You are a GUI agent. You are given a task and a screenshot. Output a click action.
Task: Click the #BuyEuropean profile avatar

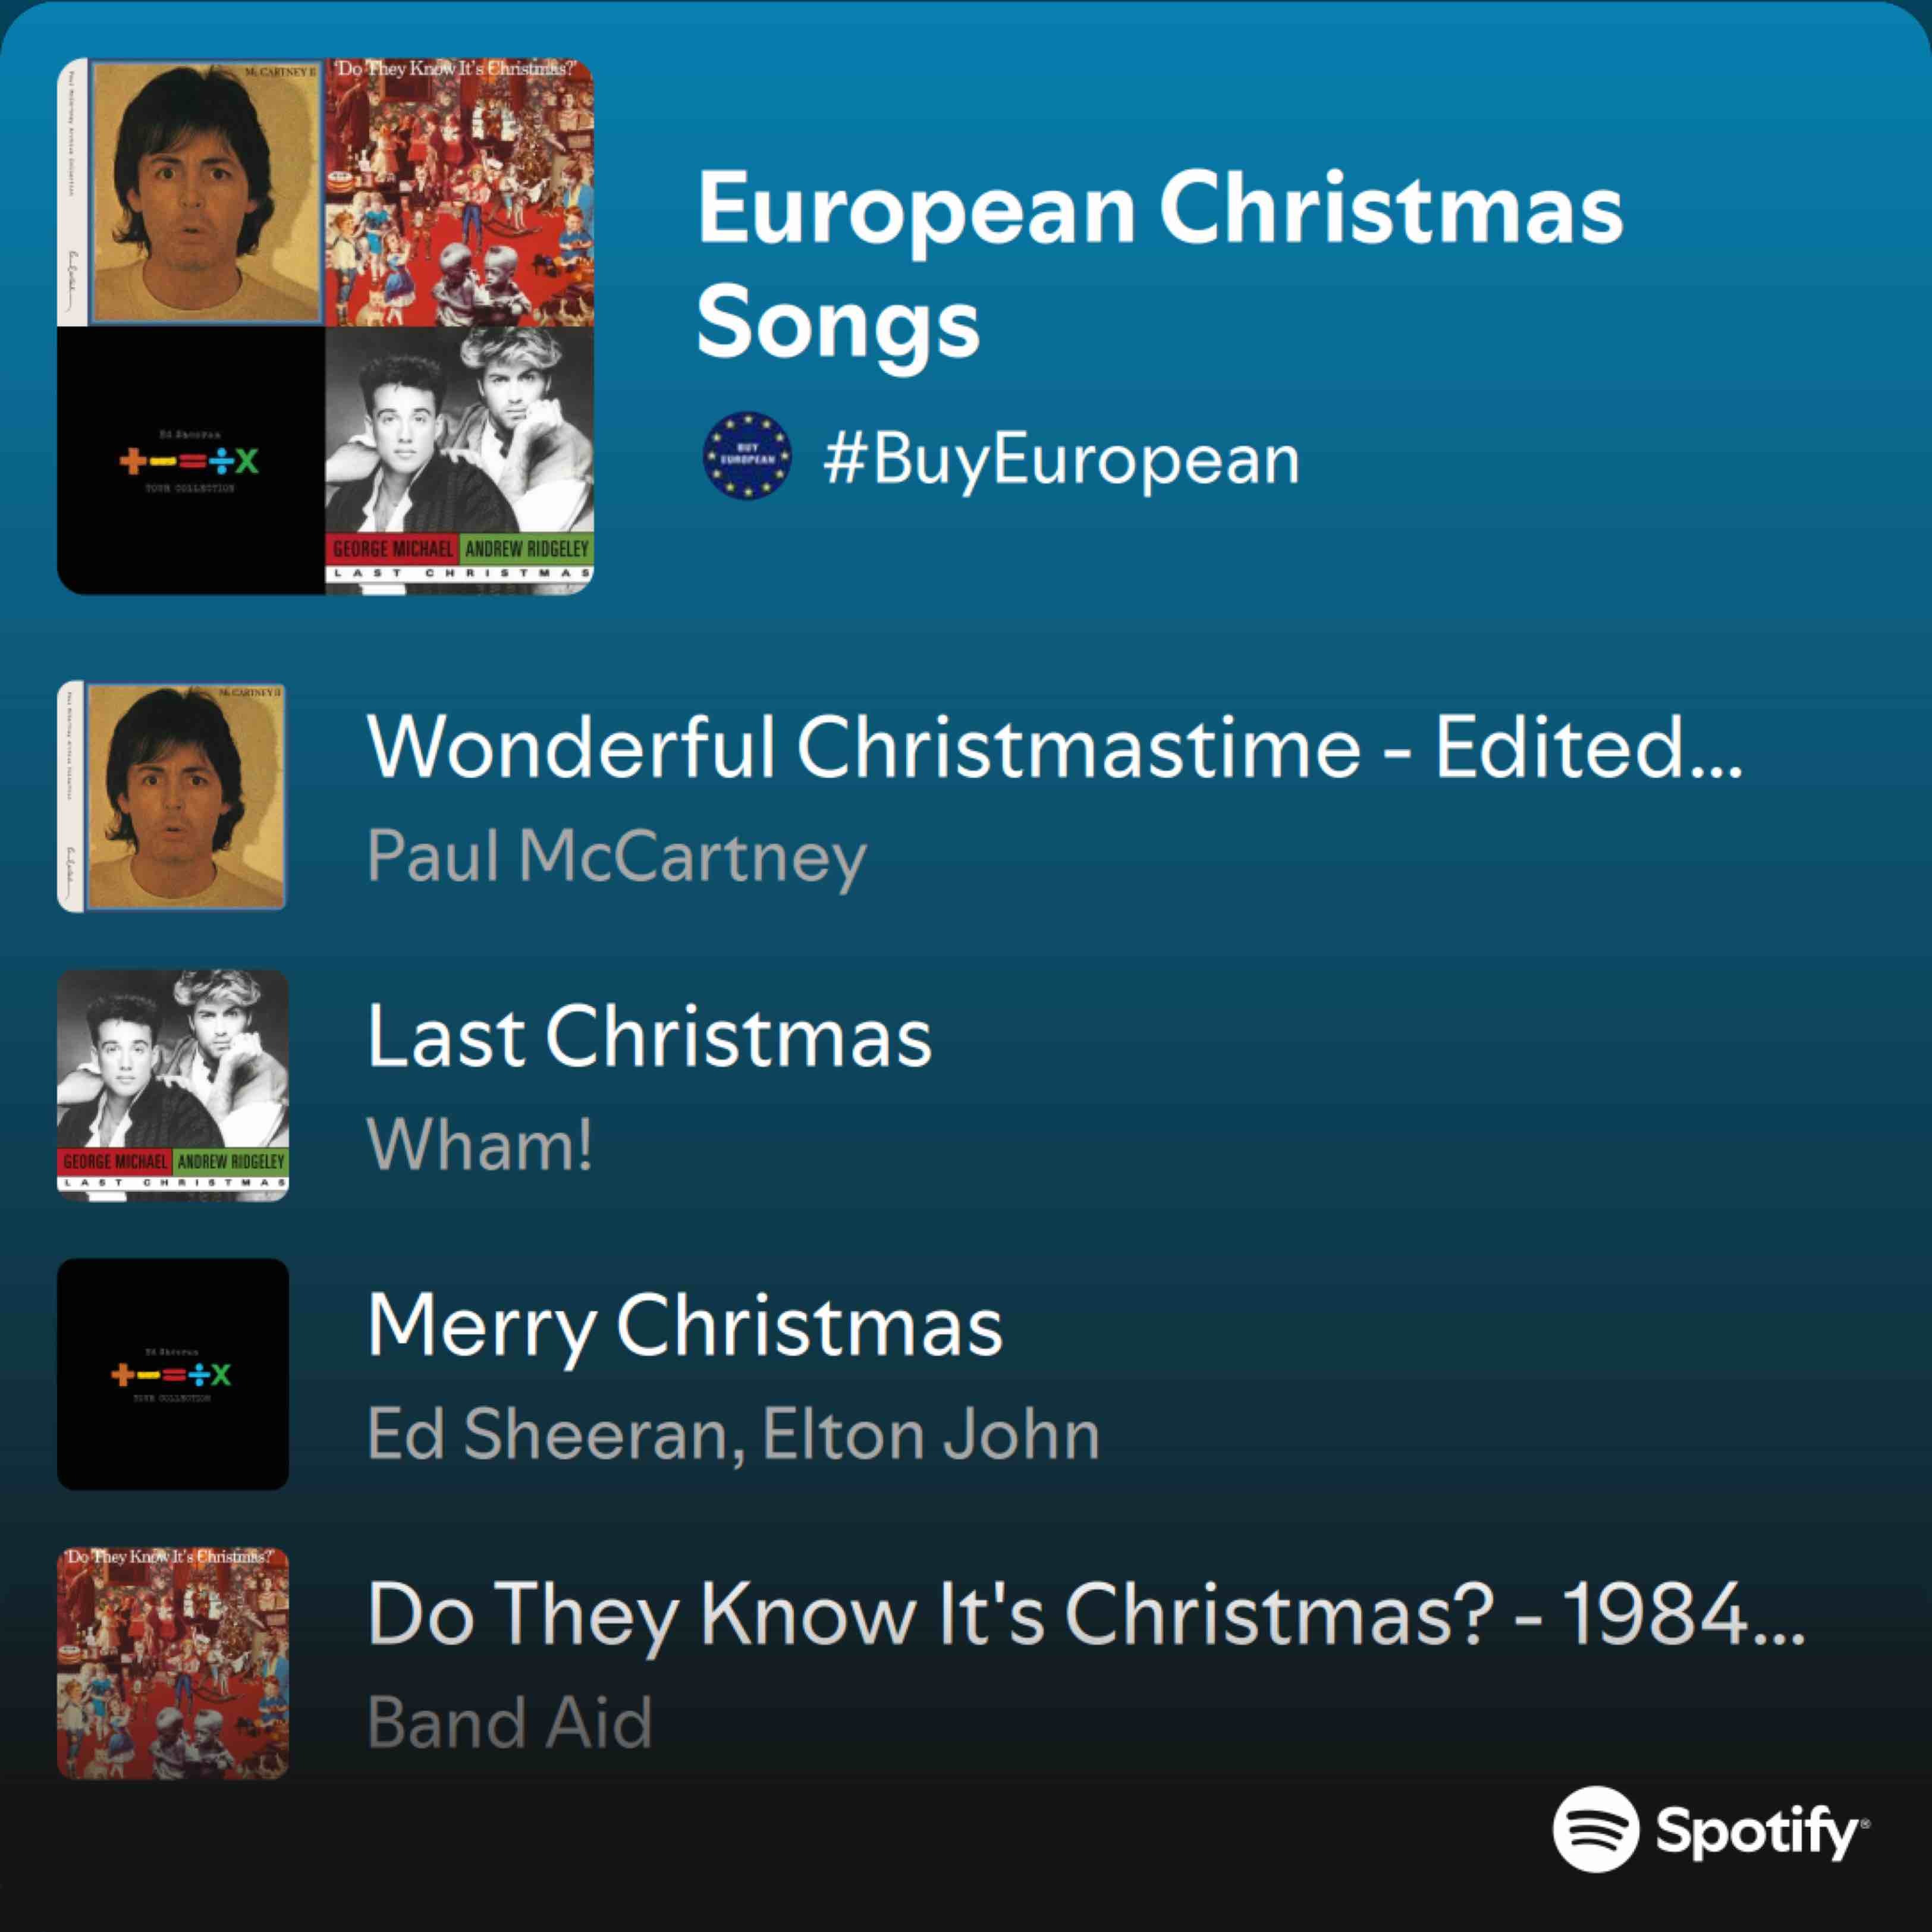click(747, 455)
